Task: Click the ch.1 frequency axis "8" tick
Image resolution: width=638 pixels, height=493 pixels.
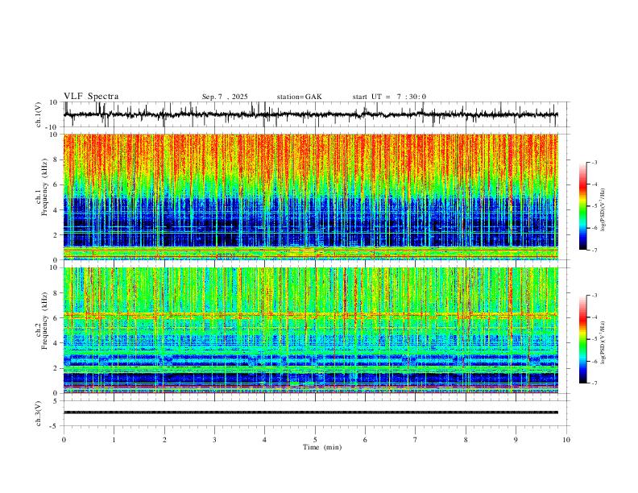Action: click(56, 159)
